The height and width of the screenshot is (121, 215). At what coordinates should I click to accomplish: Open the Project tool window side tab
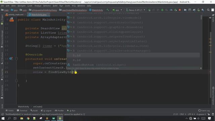tap(2, 19)
